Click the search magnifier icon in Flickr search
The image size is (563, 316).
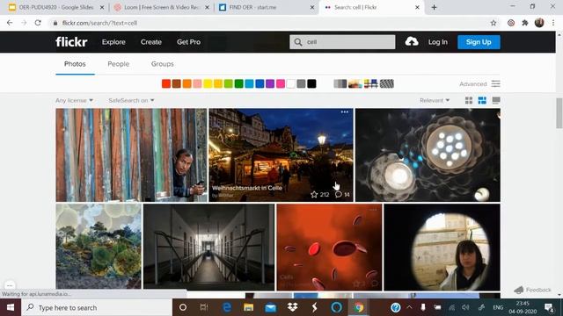coord(298,42)
